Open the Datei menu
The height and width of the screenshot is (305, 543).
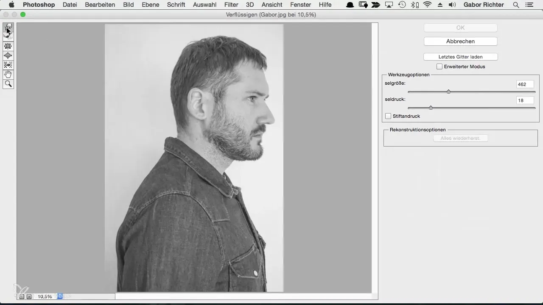click(x=70, y=5)
